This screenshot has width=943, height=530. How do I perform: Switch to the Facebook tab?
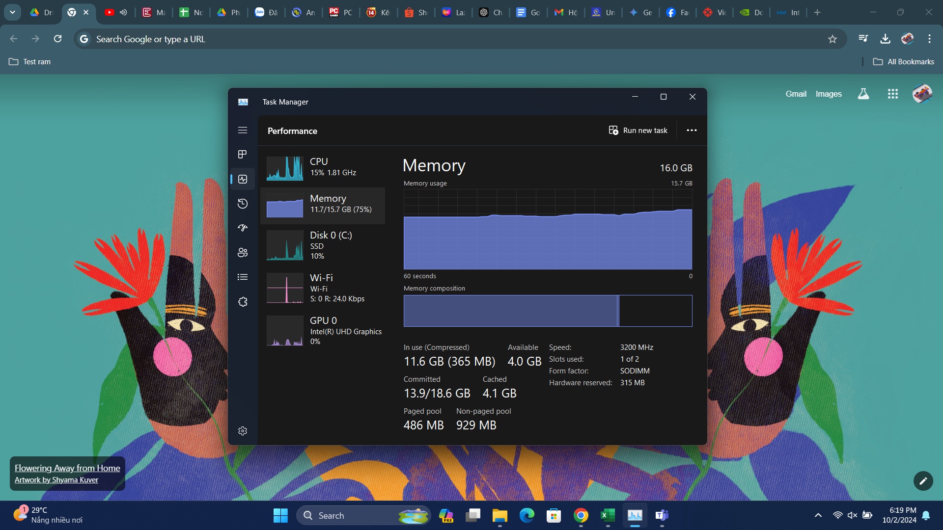point(677,12)
